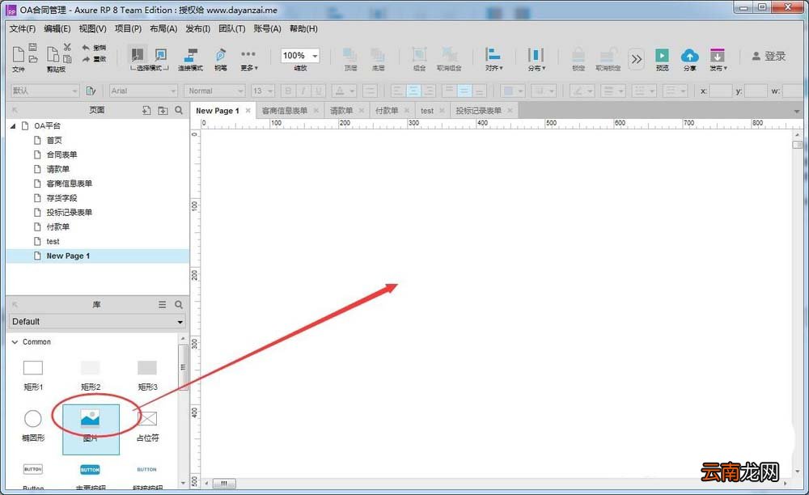Image resolution: width=809 pixels, height=495 pixels.
Task: Open the 发布(I) menu
Action: (x=197, y=29)
